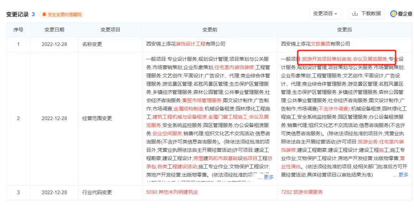This screenshot has width=414, height=208.
Task: Expand 更多 in the 变更后 cell
Action: [403, 175]
